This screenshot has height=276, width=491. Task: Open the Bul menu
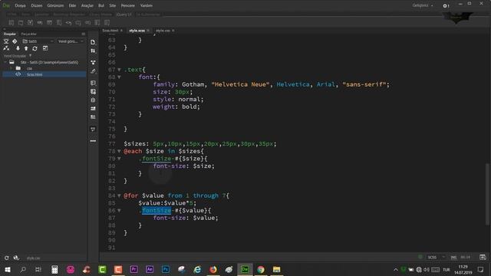[101, 5]
